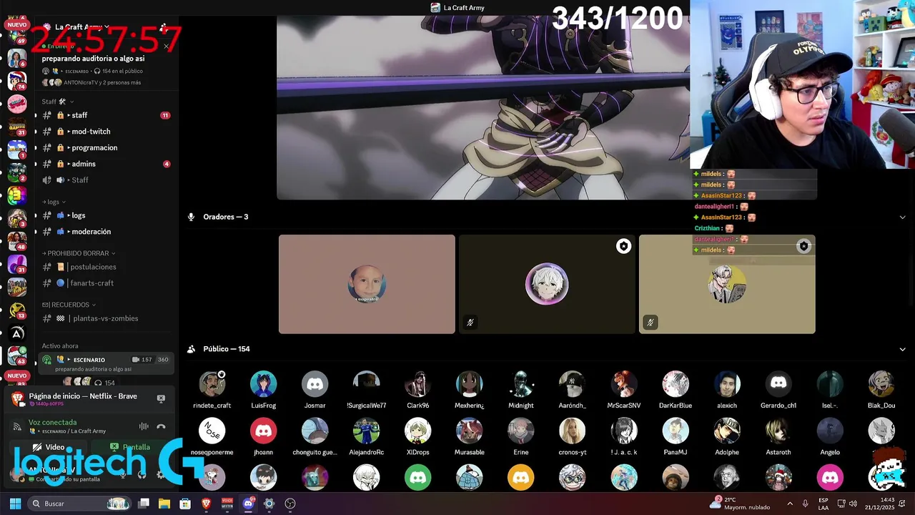Collapse the Staff channel category

coord(58,102)
